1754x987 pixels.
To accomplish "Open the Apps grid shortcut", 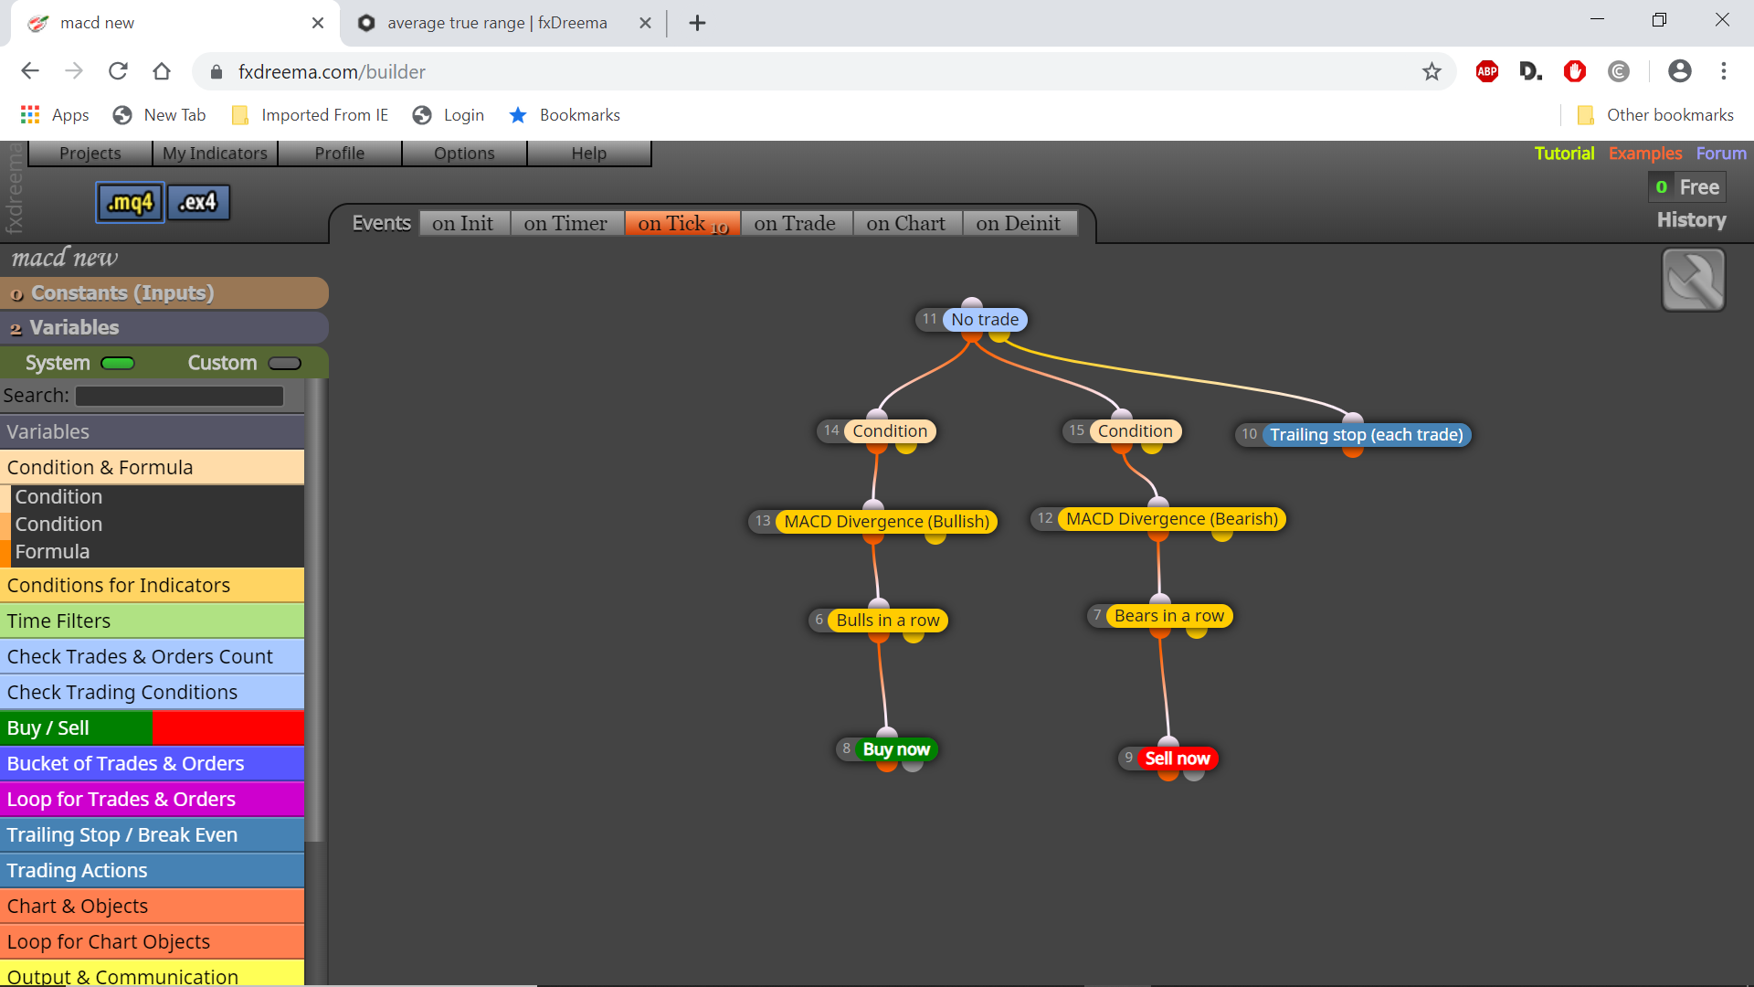I will tap(55, 115).
